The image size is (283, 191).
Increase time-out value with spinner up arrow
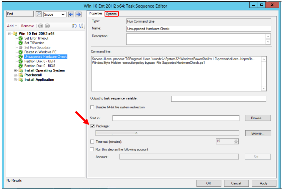point(236,140)
